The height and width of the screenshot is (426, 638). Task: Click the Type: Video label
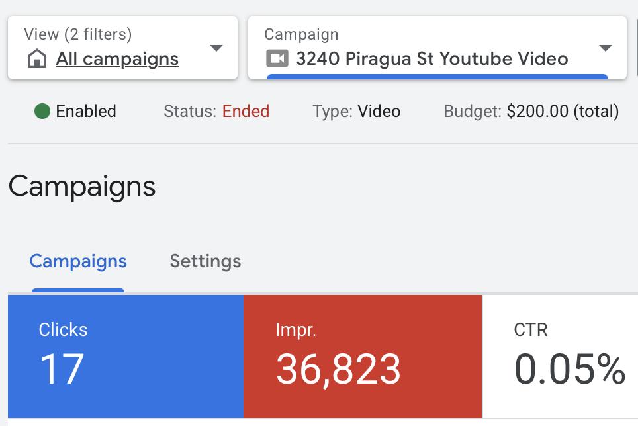pos(357,111)
